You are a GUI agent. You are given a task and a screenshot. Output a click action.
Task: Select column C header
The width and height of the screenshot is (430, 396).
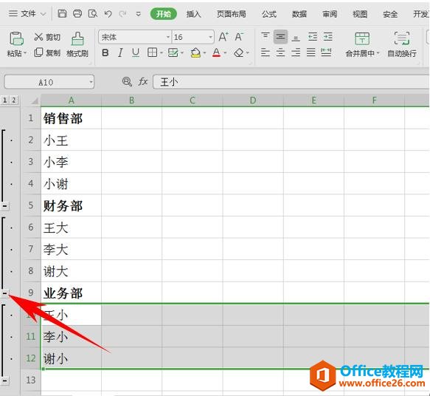pos(193,100)
